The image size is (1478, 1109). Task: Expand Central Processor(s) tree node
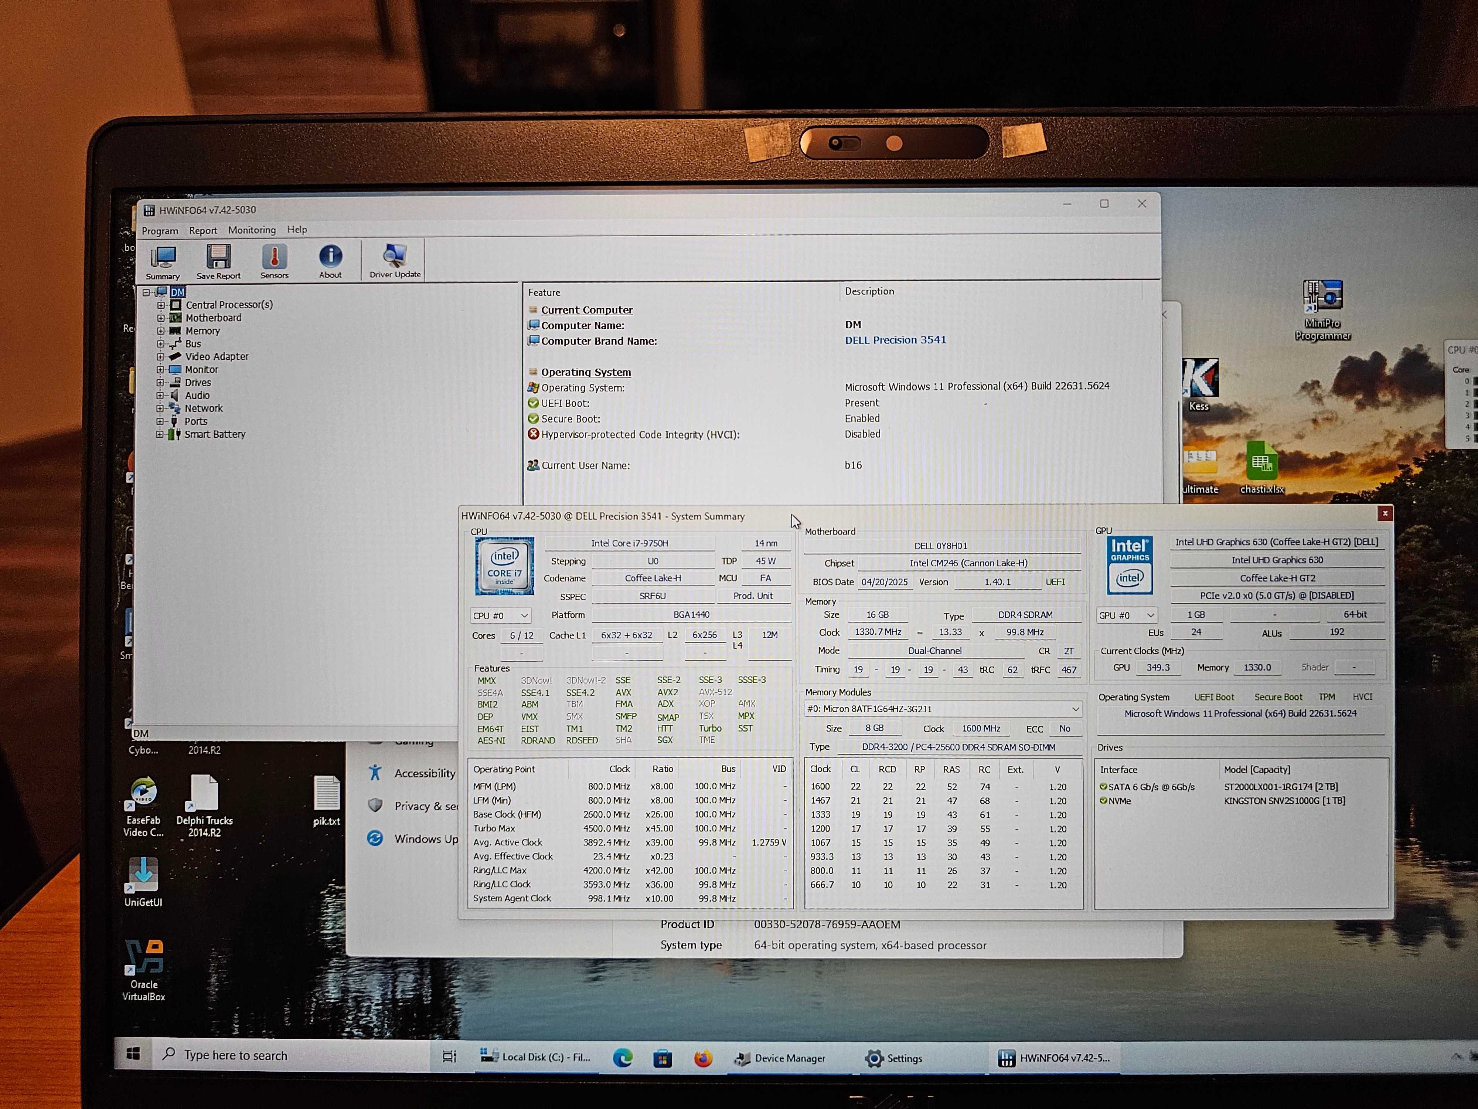click(x=160, y=305)
